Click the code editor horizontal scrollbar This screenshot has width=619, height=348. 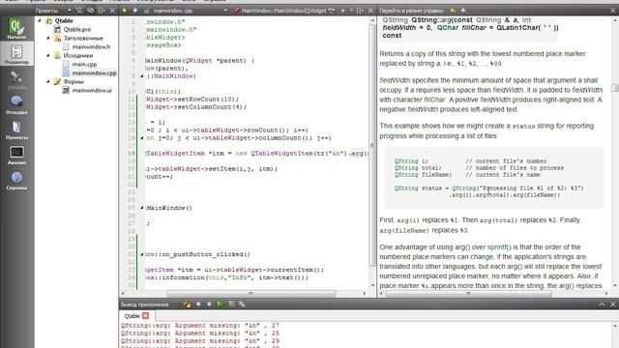tap(251, 294)
